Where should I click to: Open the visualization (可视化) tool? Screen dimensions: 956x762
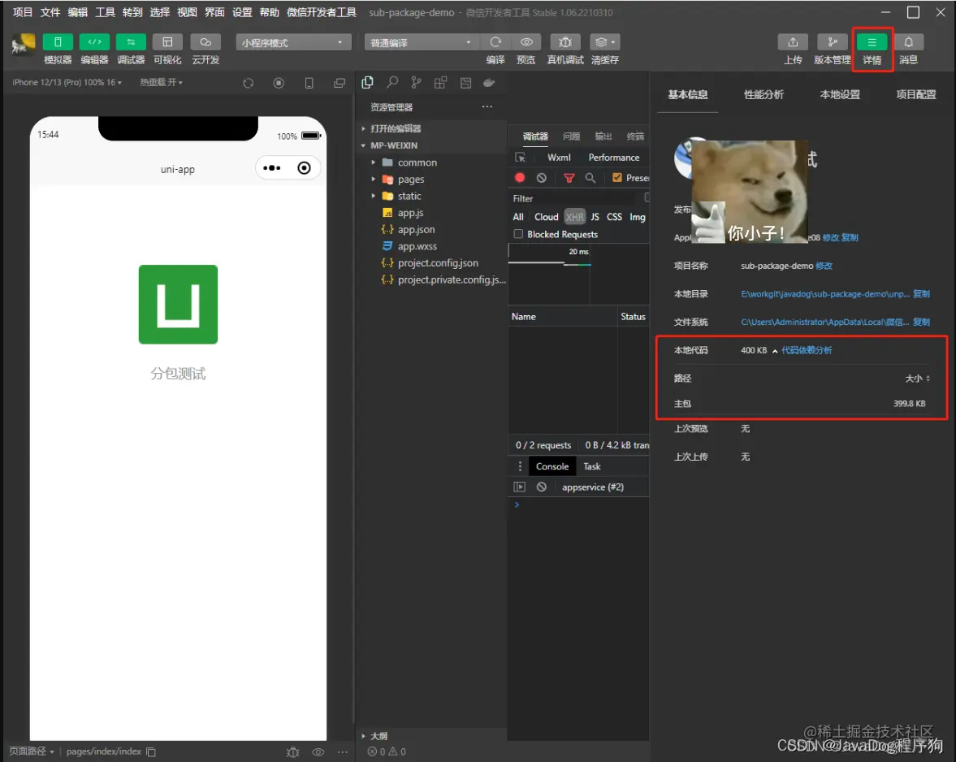tap(167, 42)
